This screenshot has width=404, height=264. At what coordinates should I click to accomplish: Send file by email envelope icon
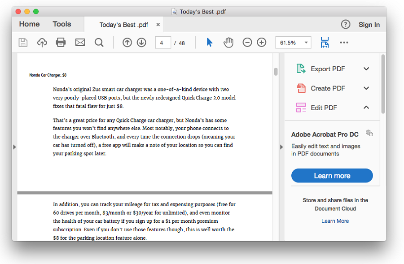80,43
